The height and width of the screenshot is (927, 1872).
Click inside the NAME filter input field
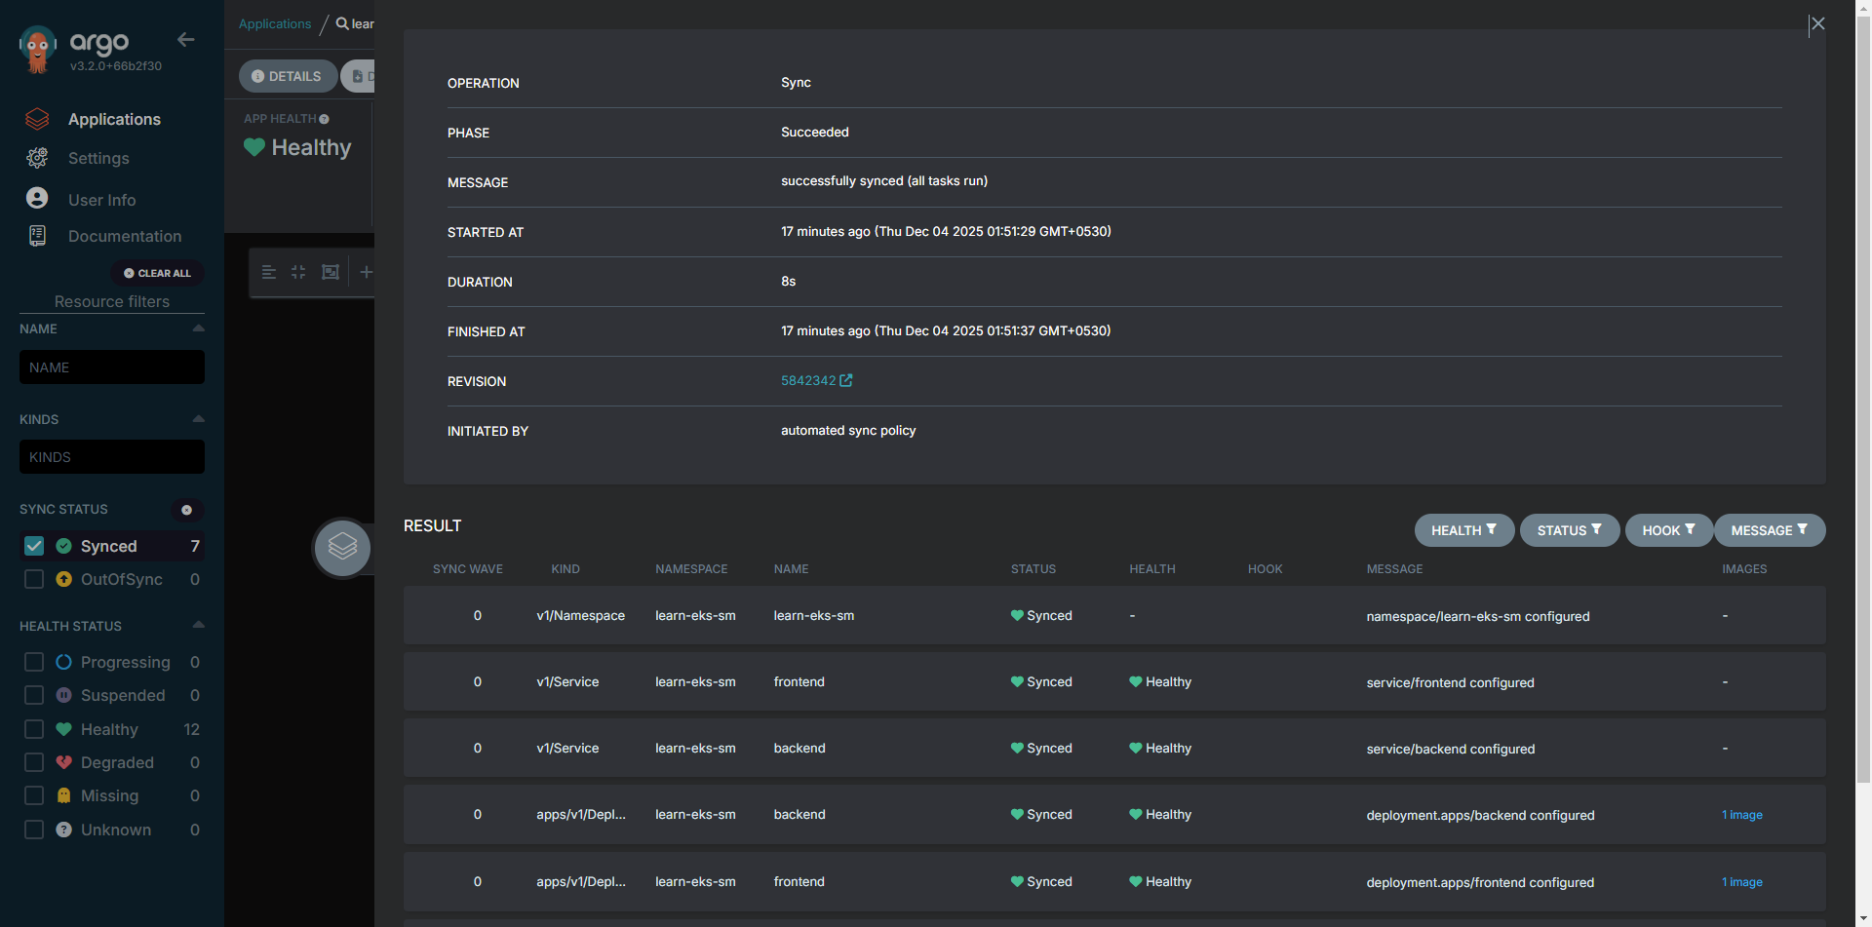pyautogui.click(x=111, y=367)
